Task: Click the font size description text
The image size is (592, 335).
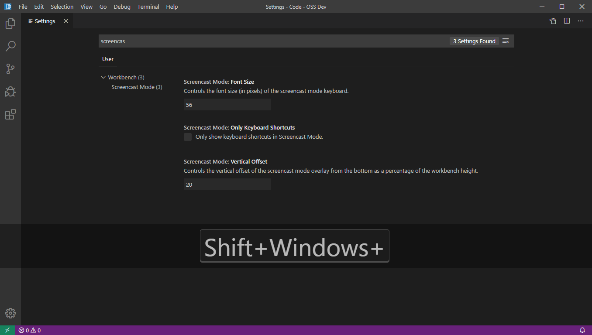Action: pyautogui.click(x=266, y=91)
